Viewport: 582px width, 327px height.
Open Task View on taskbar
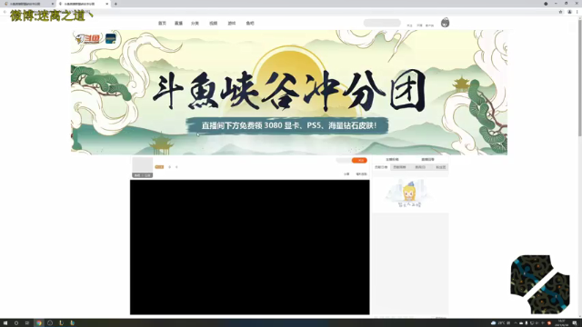(x=27, y=323)
